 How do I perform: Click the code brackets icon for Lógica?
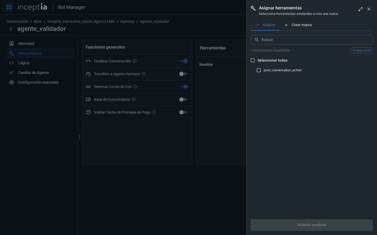[x=12, y=63]
